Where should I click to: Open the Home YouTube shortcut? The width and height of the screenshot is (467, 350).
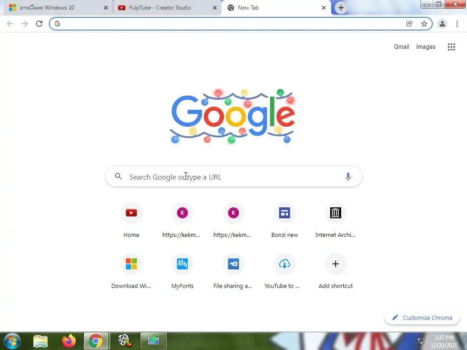(131, 220)
